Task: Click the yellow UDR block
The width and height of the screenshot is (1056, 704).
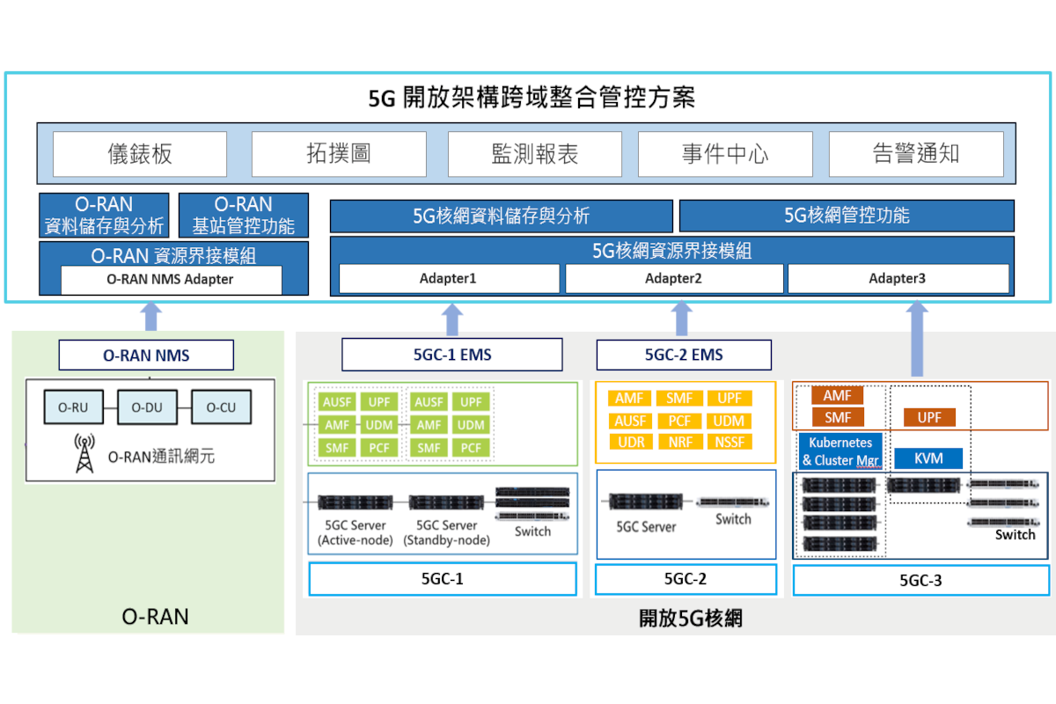Action: click(631, 443)
